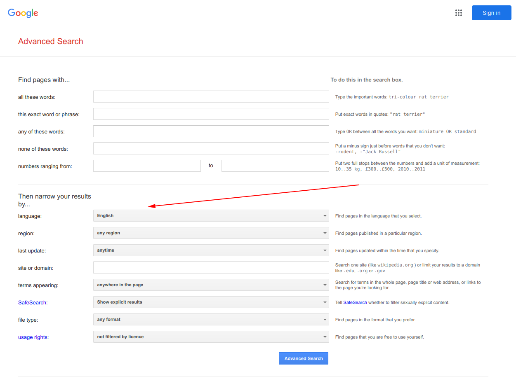
Task: Click the Sign in button
Action: [491, 13]
